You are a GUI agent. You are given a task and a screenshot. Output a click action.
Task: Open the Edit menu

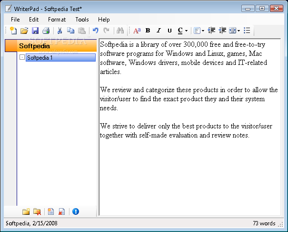(x=34, y=20)
